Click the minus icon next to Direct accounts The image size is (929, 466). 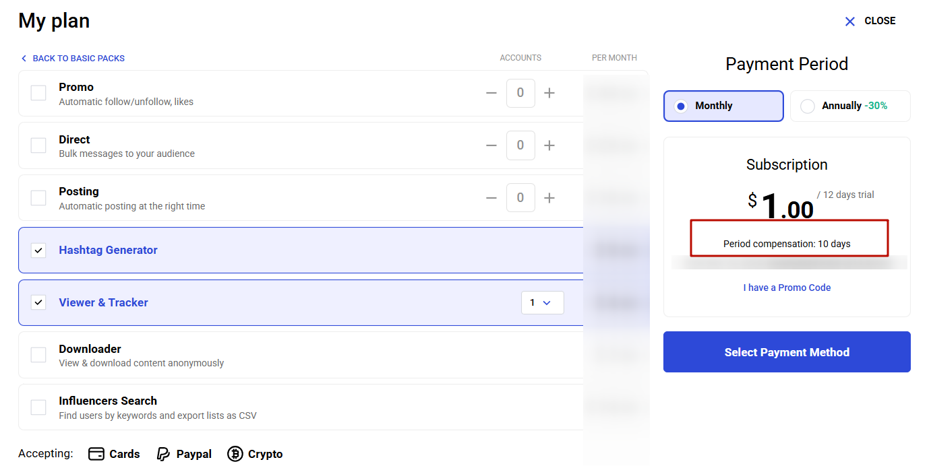coord(491,145)
